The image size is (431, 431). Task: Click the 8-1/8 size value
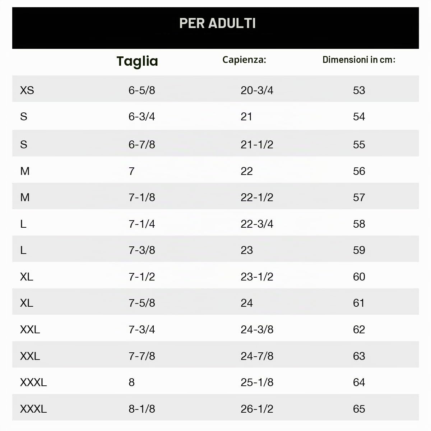pyautogui.click(x=142, y=409)
